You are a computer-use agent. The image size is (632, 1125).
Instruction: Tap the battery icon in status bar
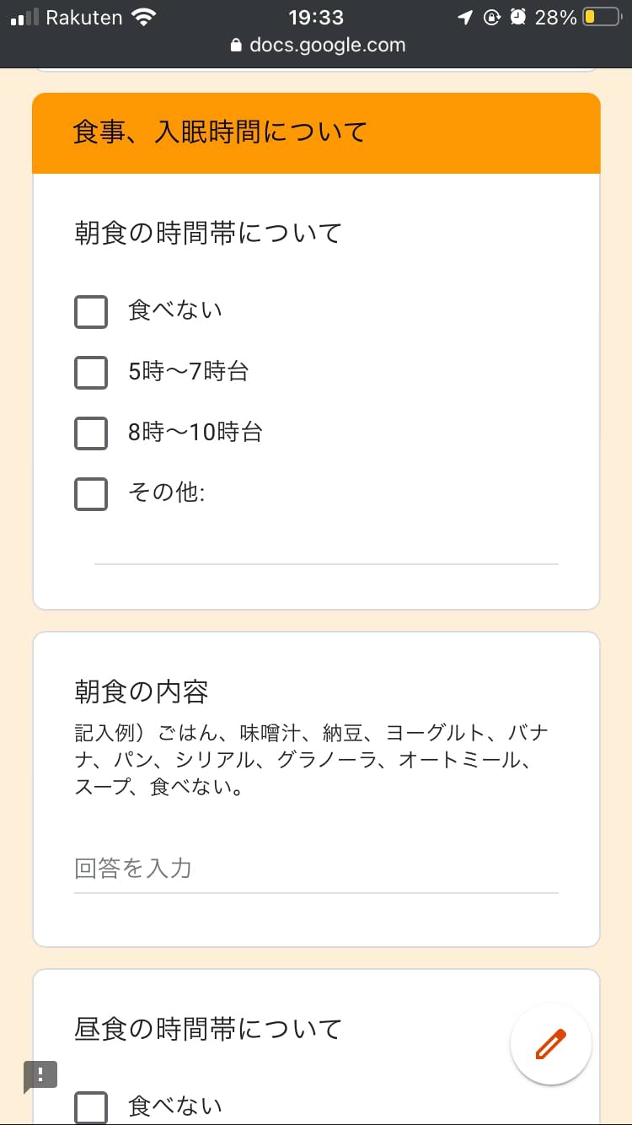[601, 17]
